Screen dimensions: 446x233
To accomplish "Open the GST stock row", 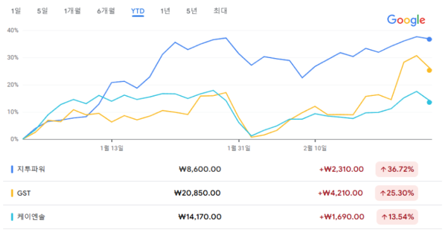I will (x=222, y=193).
